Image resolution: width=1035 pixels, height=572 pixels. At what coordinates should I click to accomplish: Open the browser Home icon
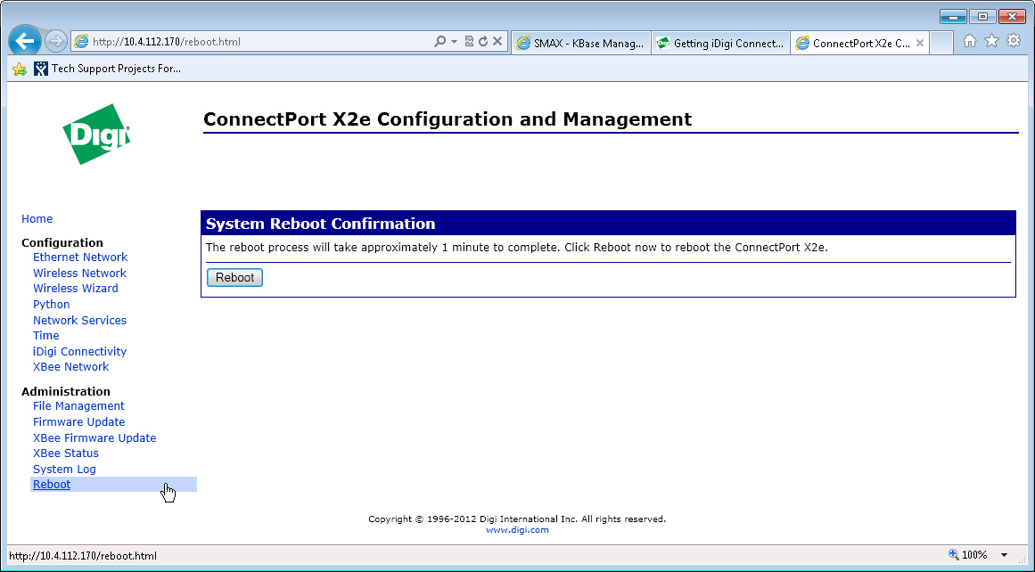click(x=970, y=41)
